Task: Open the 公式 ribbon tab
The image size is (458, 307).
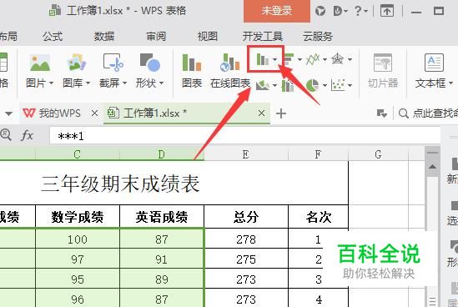Action: pyautogui.click(x=53, y=37)
